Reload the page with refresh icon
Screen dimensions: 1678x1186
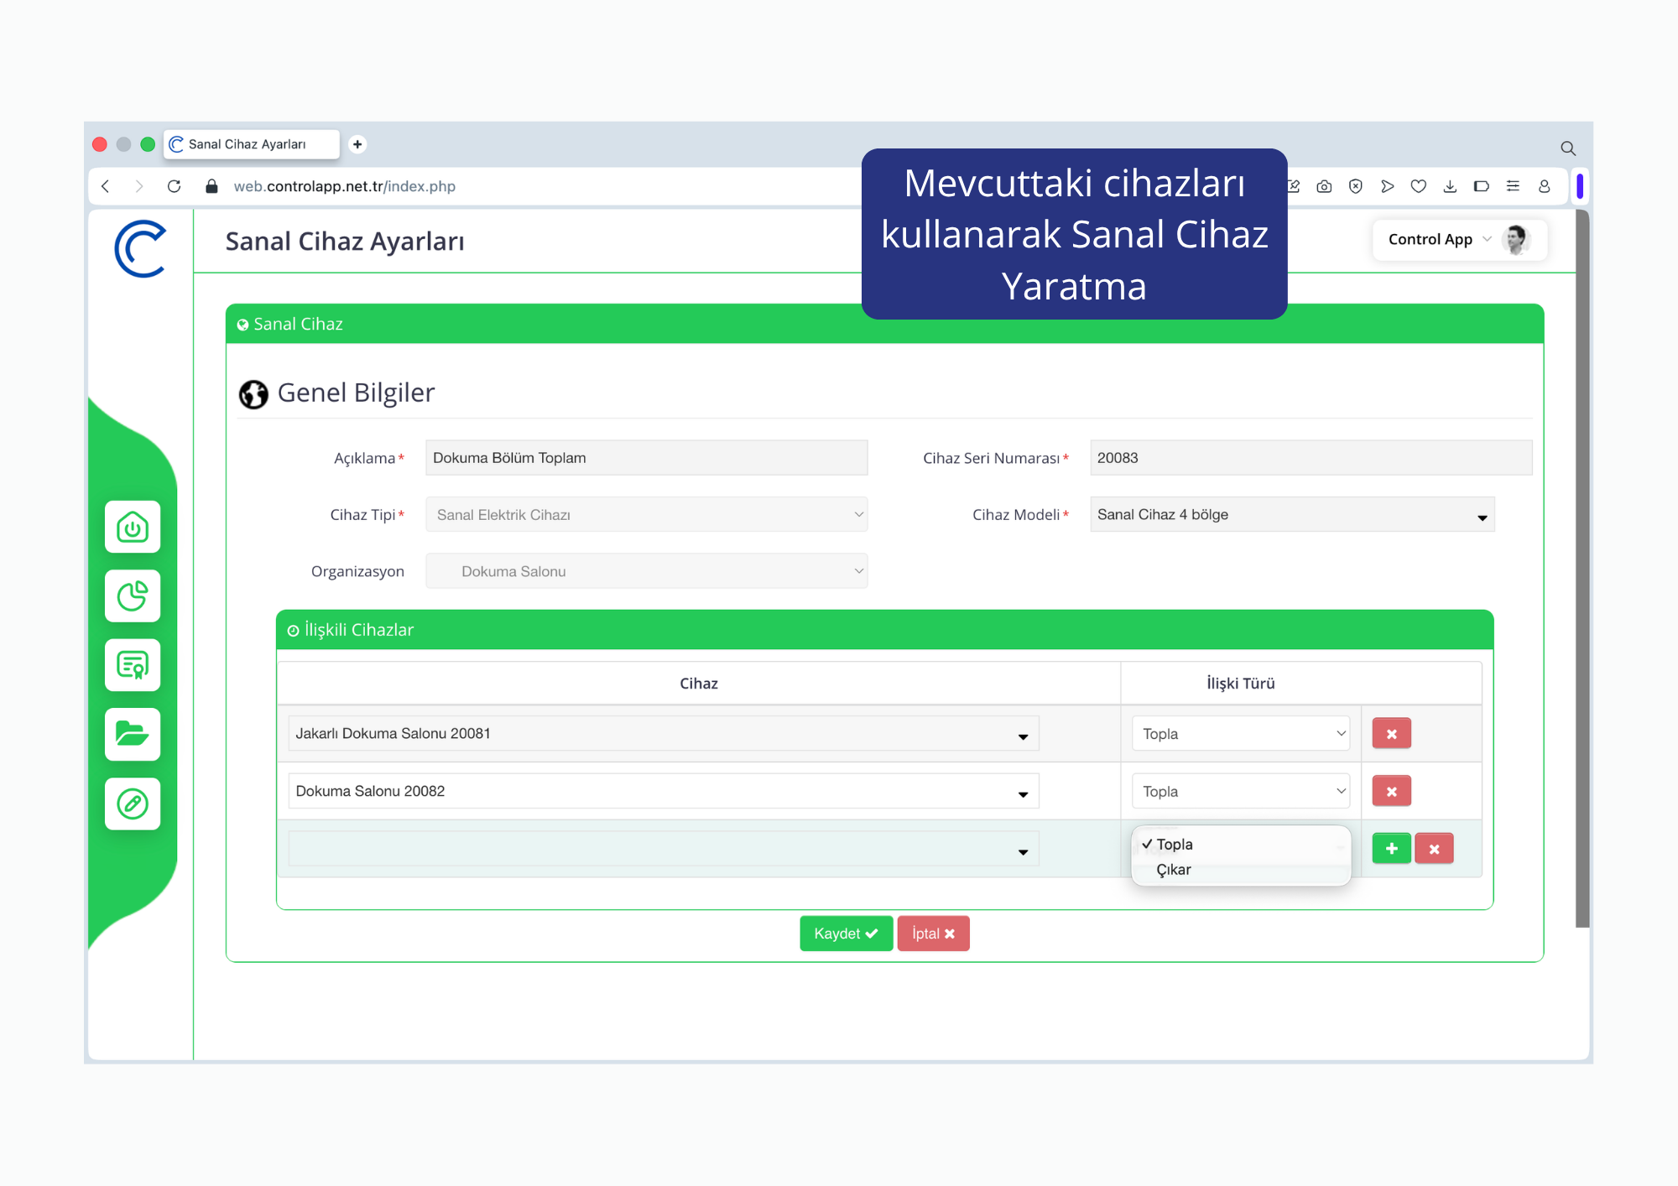[x=174, y=186]
